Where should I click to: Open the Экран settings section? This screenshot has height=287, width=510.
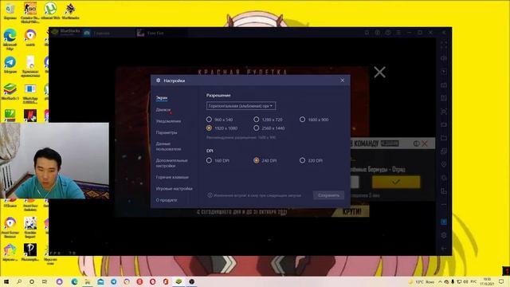[162, 97]
